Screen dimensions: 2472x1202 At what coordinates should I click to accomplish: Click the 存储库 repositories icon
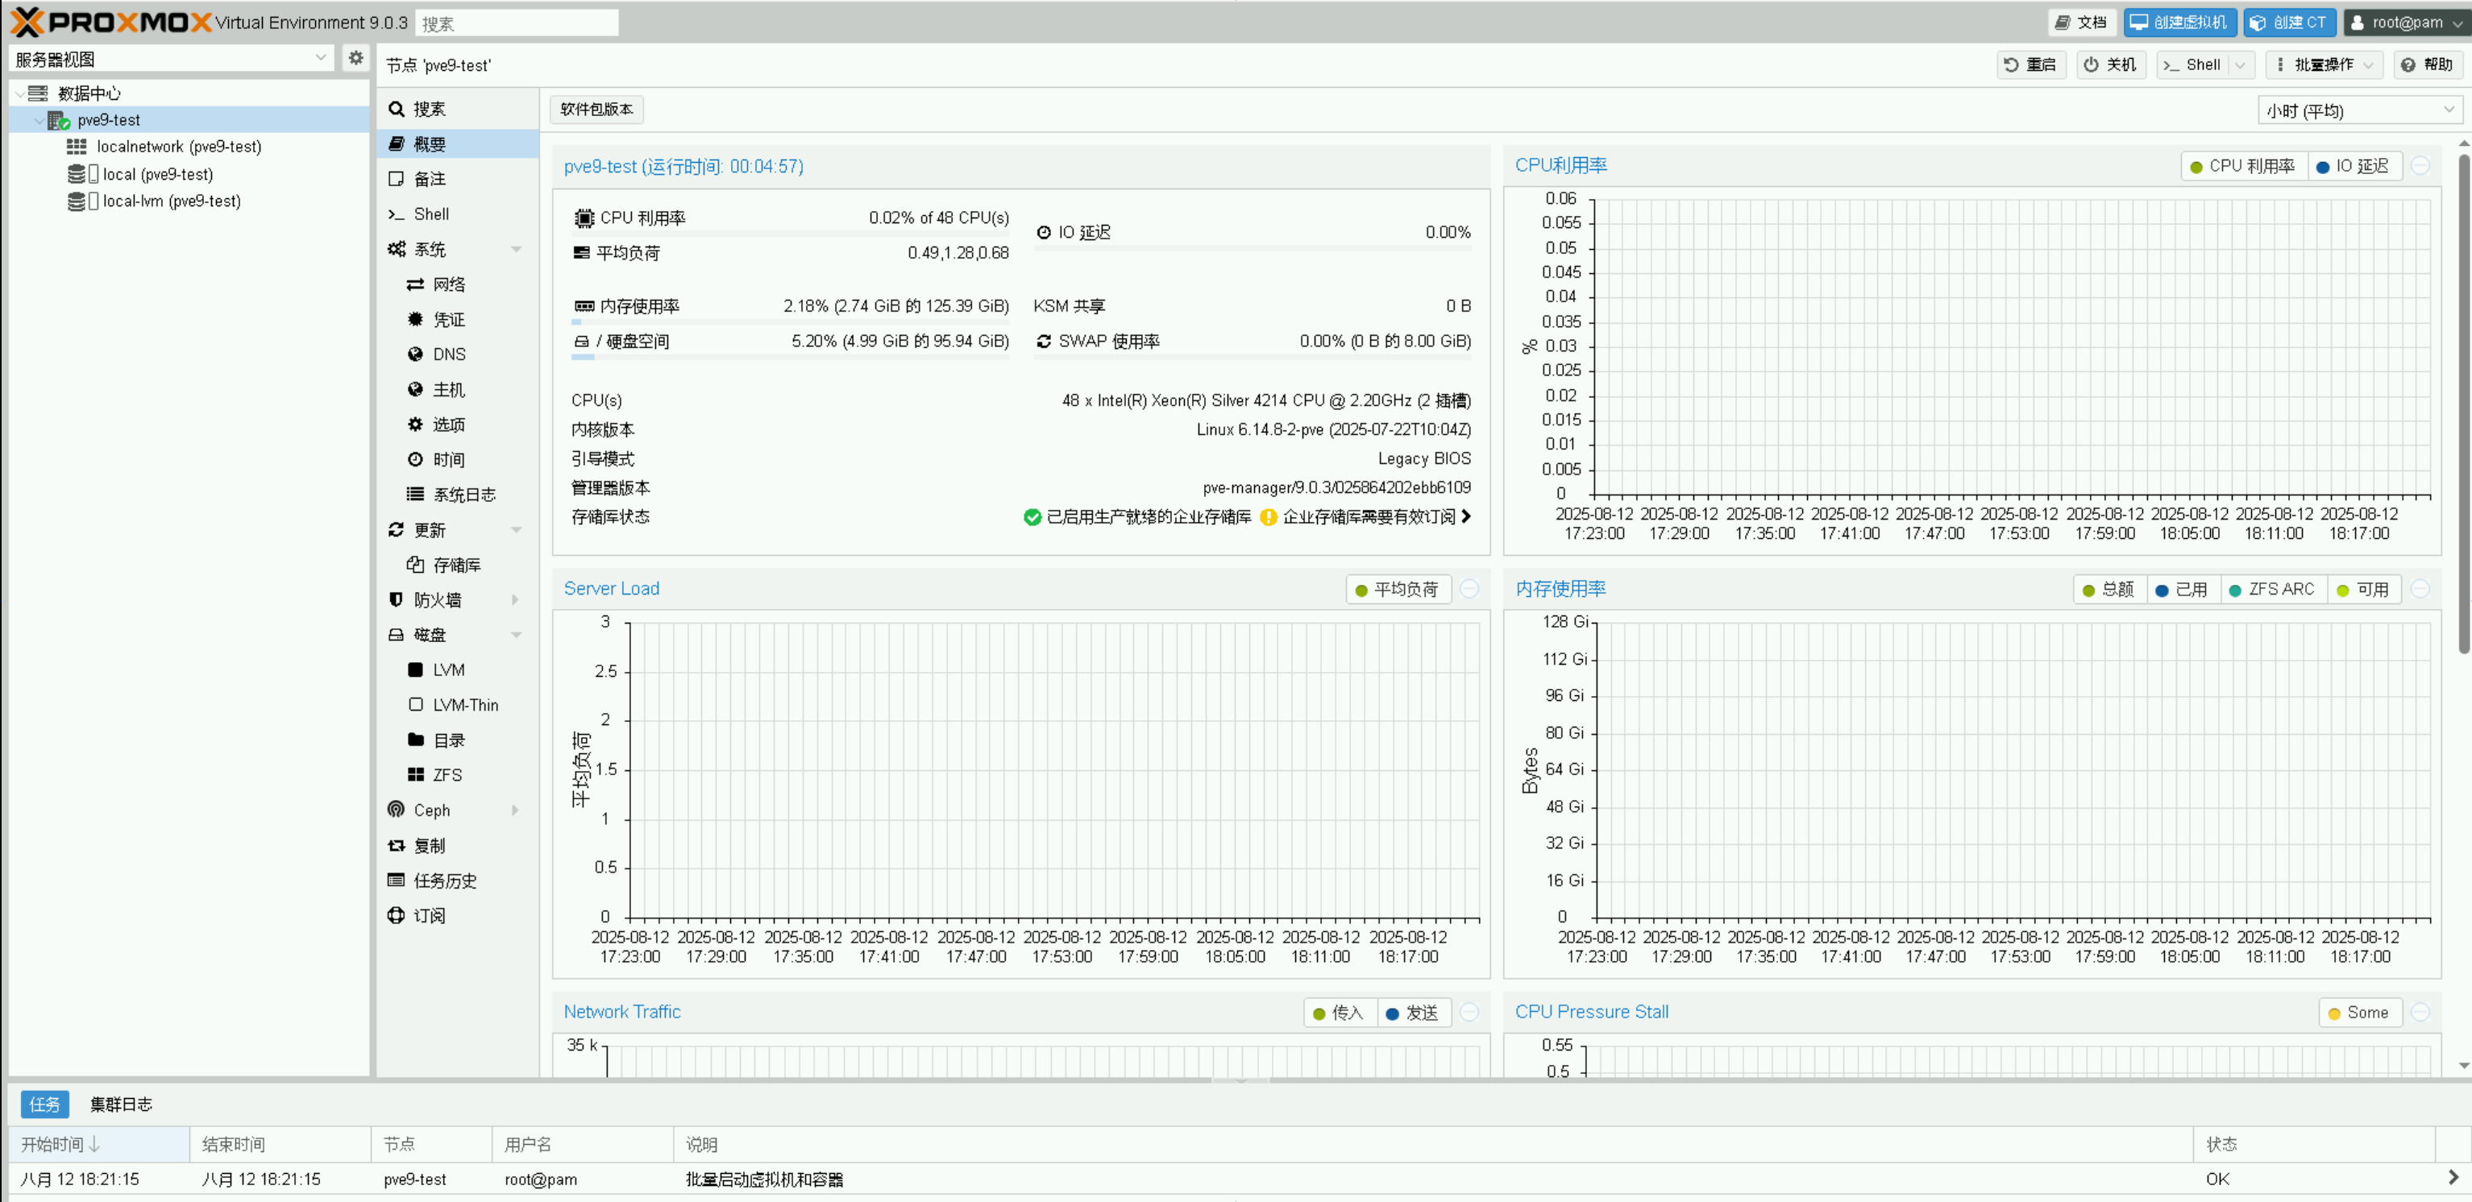[416, 564]
